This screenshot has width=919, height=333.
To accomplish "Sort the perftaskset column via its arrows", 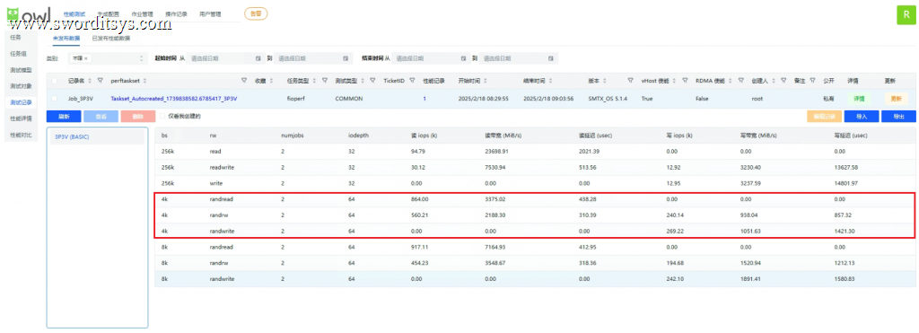I will point(144,80).
